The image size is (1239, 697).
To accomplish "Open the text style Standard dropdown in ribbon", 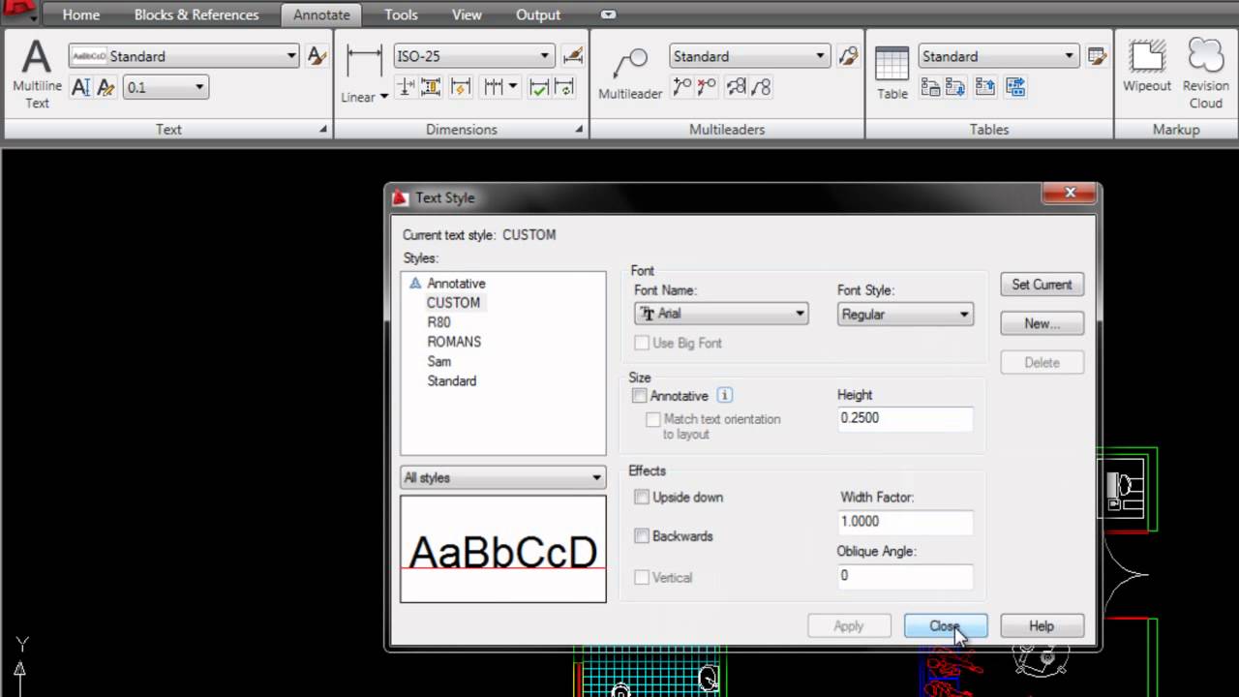I will pyautogui.click(x=184, y=56).
